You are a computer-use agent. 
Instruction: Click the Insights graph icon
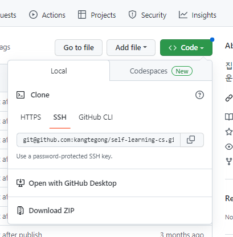pos(183,15)
